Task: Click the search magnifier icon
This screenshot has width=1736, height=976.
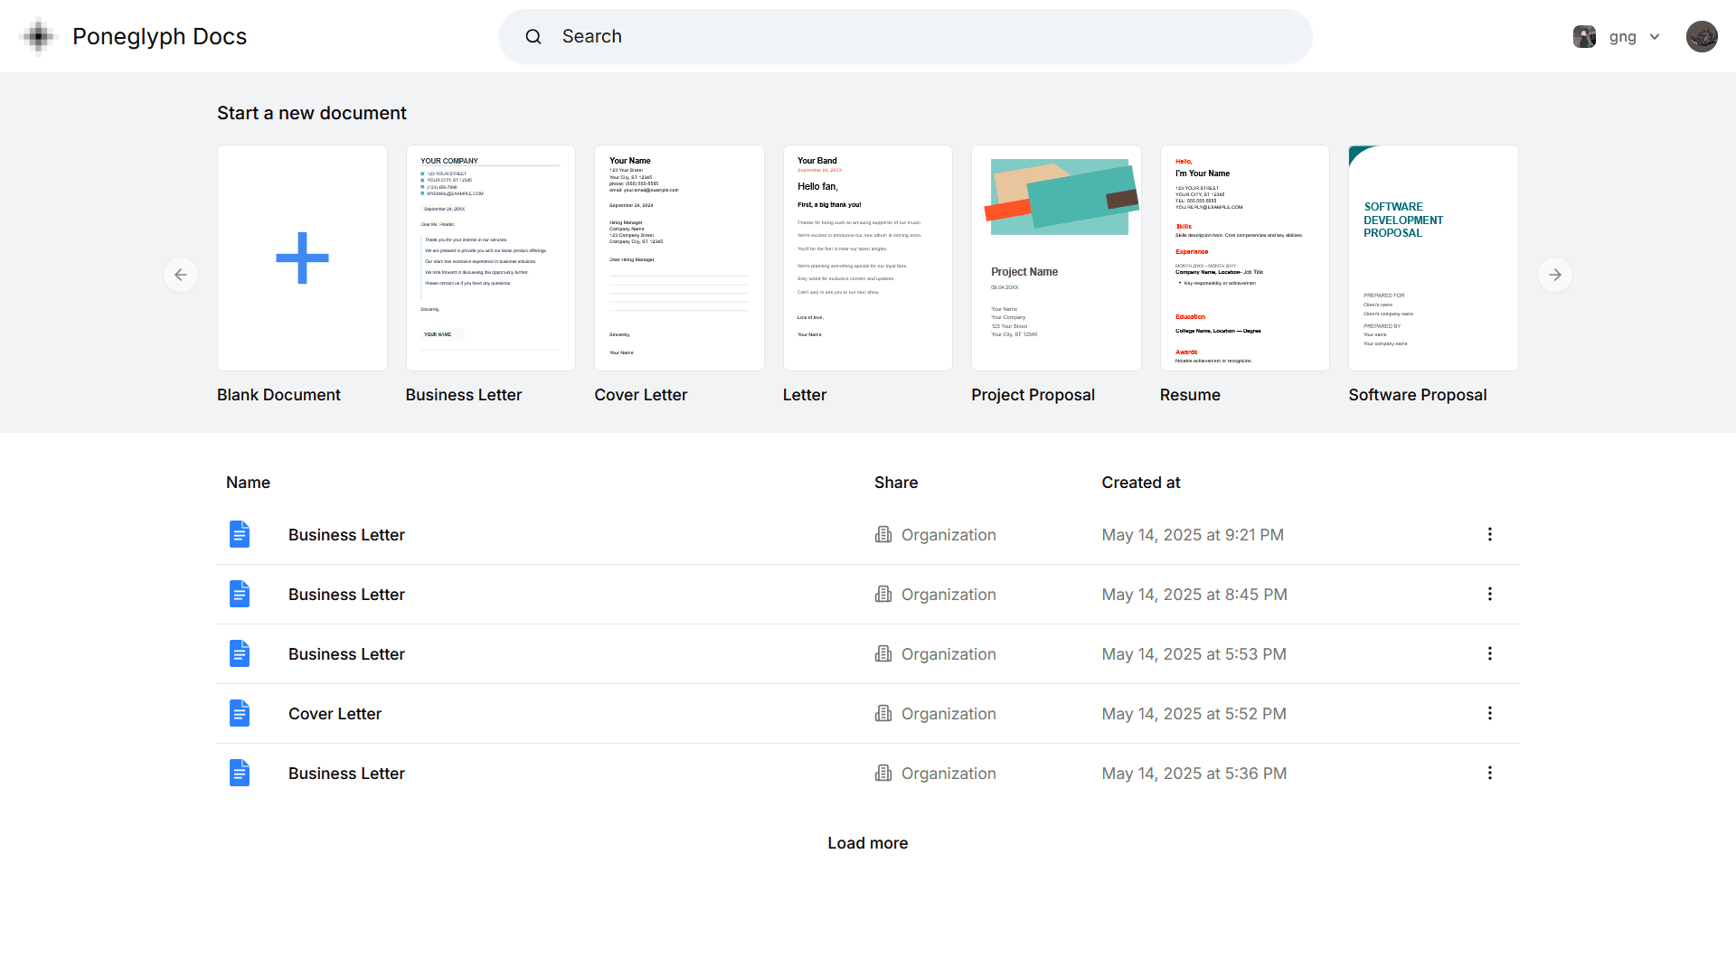Action: [x=533, y=36]
